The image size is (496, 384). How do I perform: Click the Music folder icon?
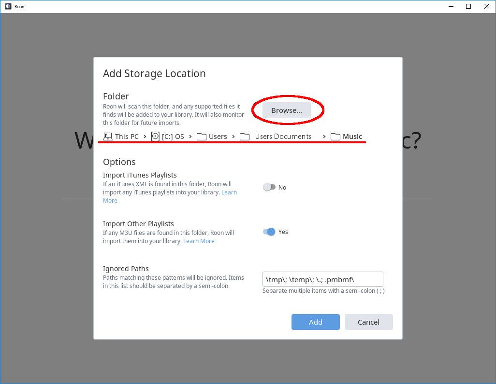(336, 137)
